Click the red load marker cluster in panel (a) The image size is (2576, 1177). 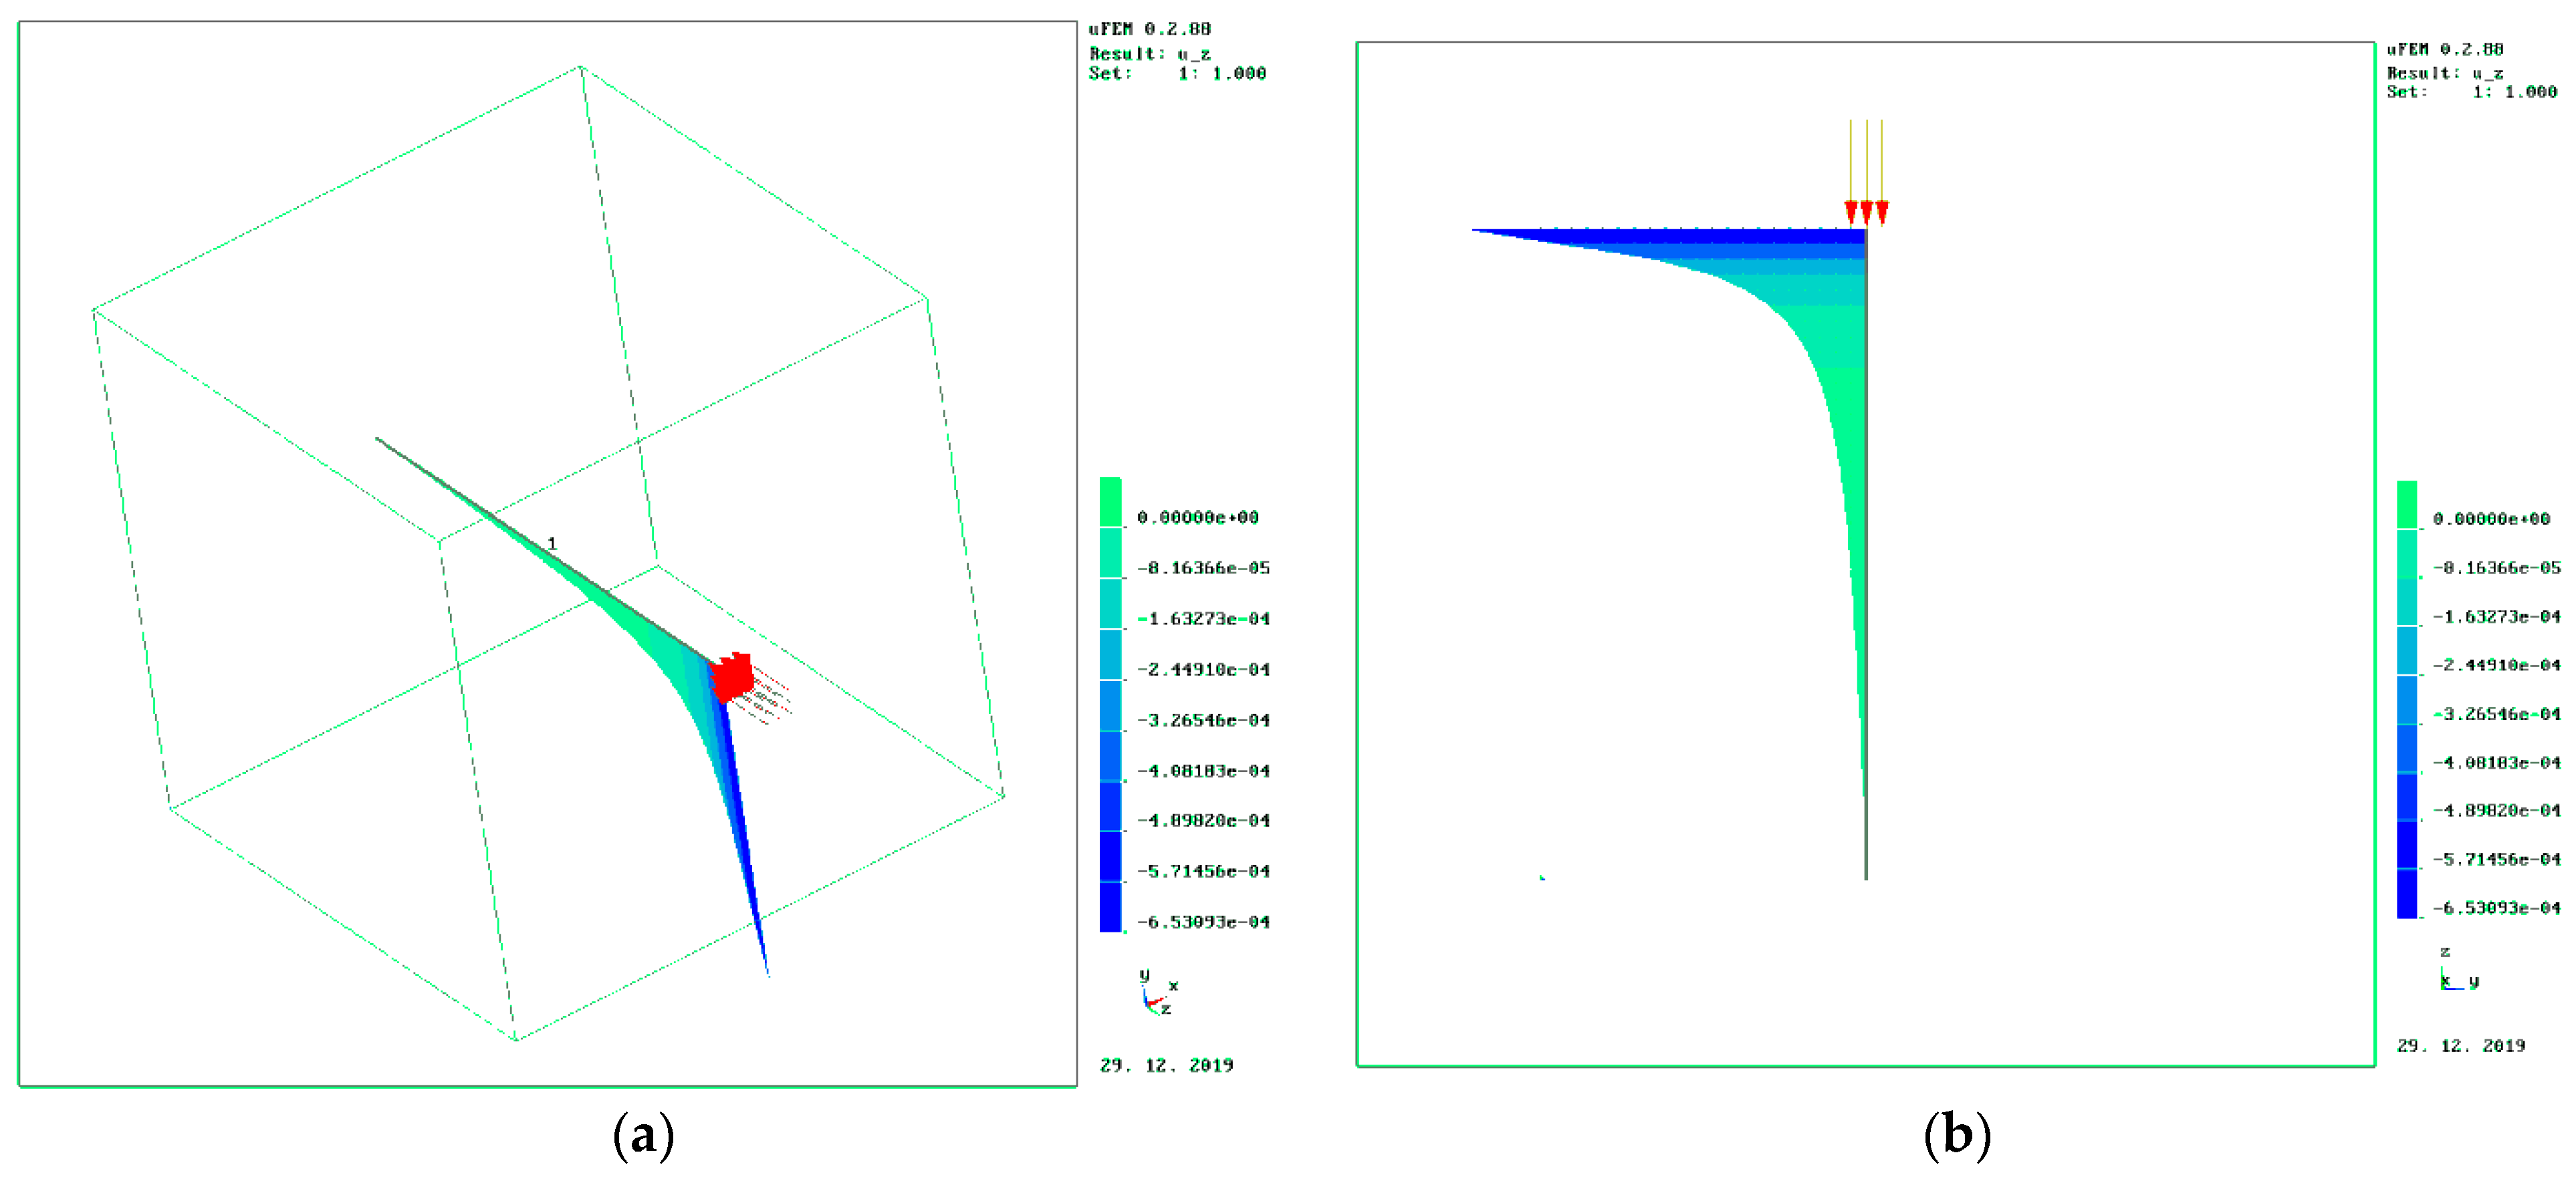(734, 676)
